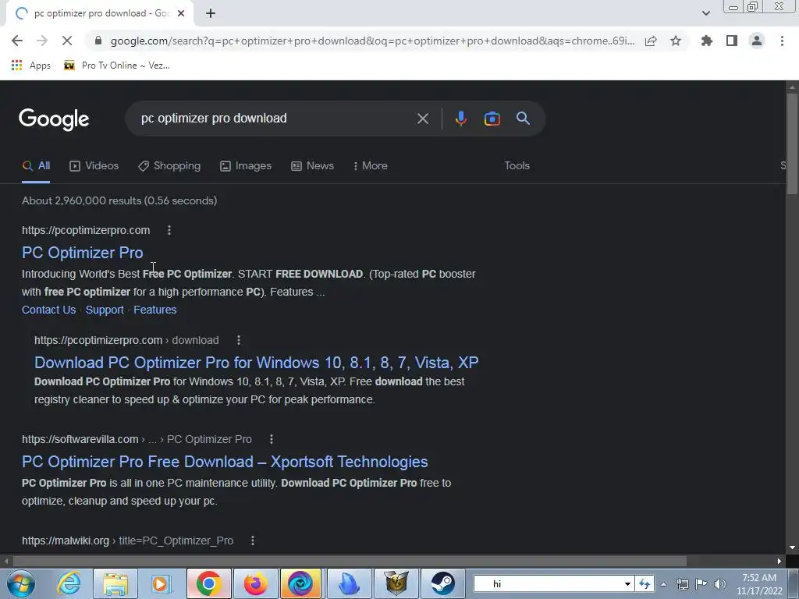Image resolution: width=799 pixels, height=599 pixels.
Task: Open the Chrome profile avatar
Action: tap(757, 41)
